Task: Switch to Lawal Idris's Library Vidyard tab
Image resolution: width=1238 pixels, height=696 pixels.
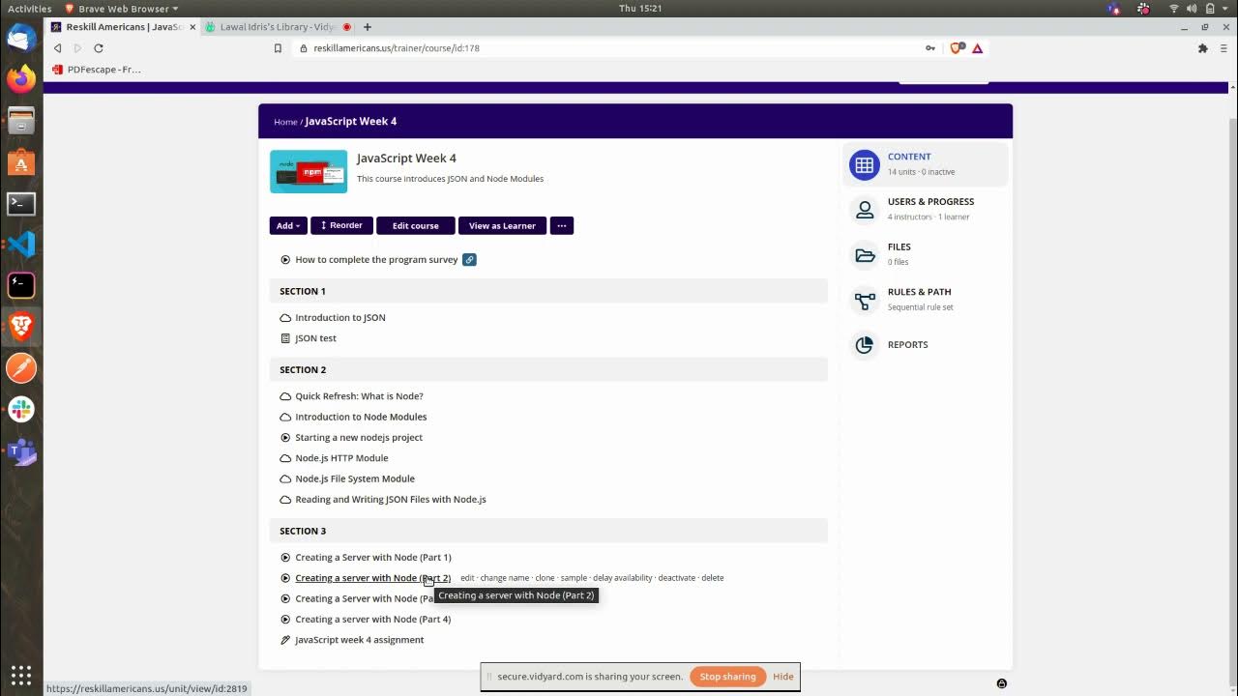Action: [278, 27]
